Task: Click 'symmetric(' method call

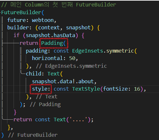Action: pos(121,51)
